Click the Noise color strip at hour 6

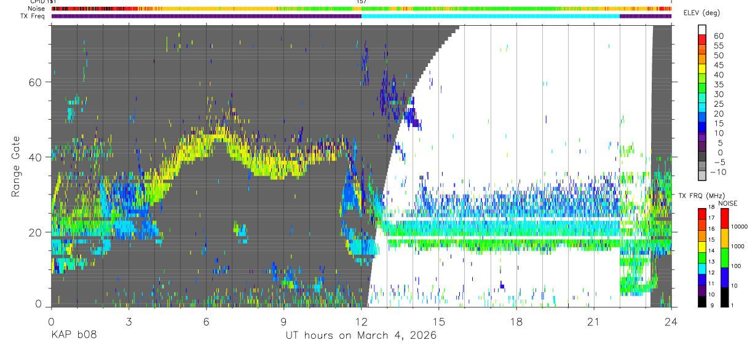(207, 9)
